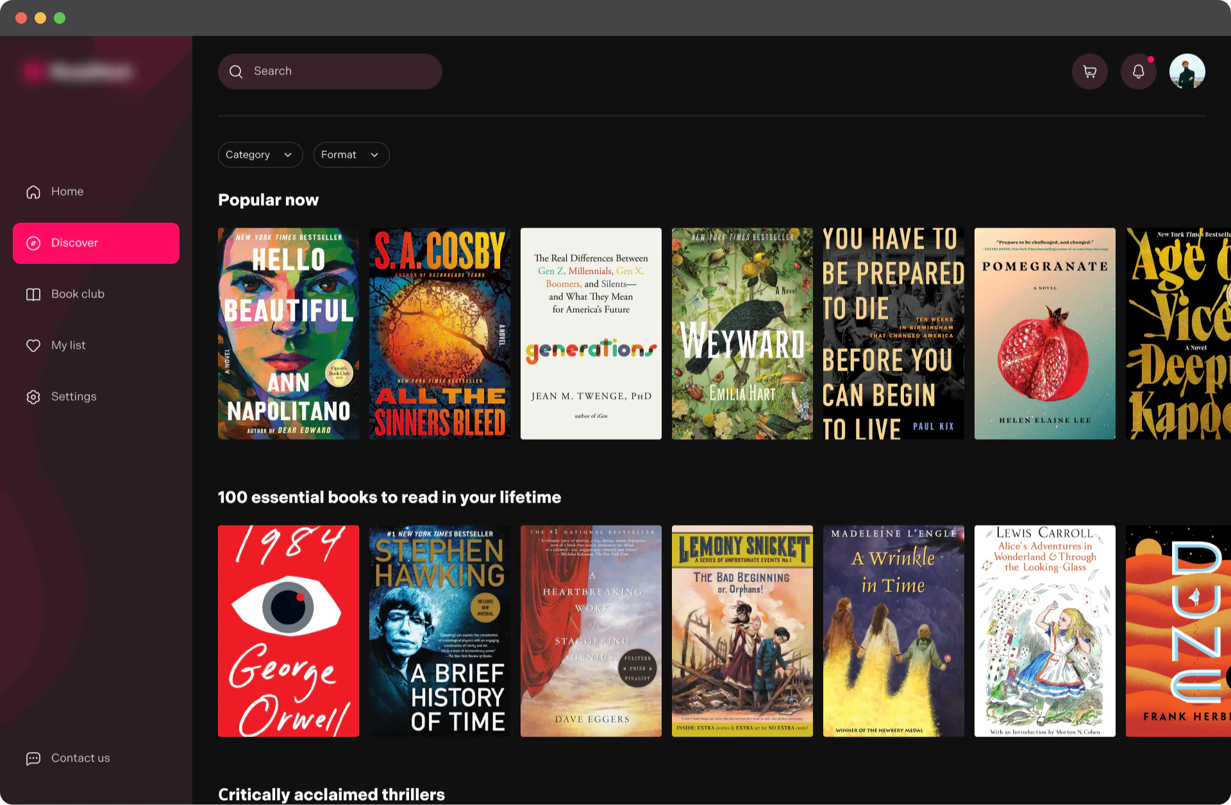The height and width of the screenshot is (805, 1231).
Task: Open the notifications bell
Action: (1138, 71)
